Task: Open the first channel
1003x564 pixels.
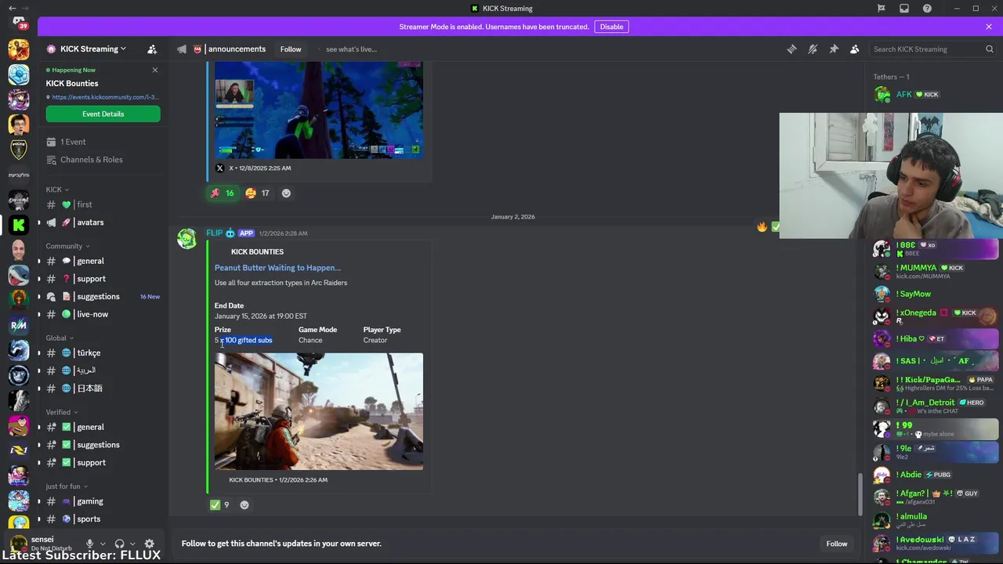Action: (103, 204)
